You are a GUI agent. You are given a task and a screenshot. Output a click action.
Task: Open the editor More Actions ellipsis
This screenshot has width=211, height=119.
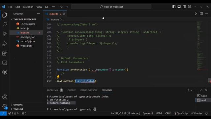[x=206, y=14]
